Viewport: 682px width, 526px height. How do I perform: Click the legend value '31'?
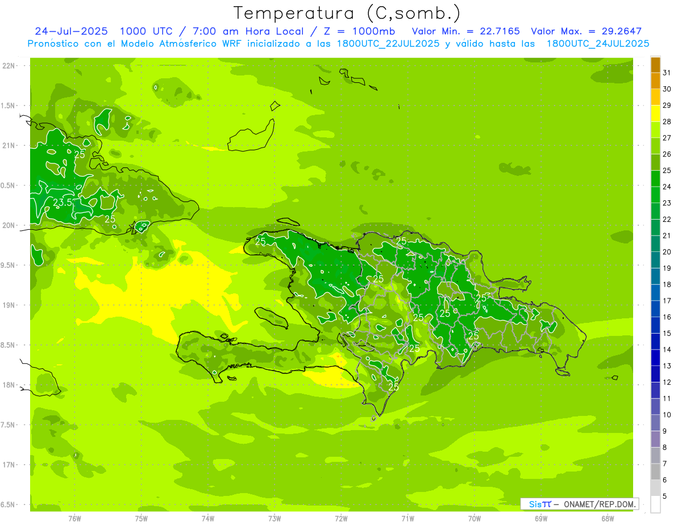pyautogui.click(x=667, y=73)
